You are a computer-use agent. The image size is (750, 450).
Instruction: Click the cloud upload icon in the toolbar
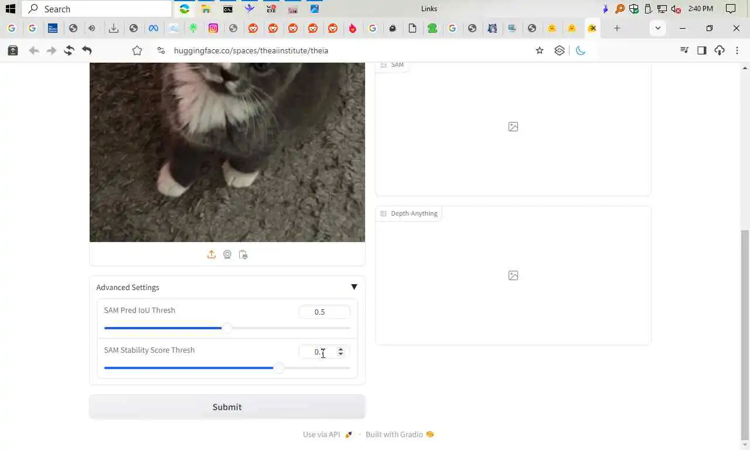(720, 50)
